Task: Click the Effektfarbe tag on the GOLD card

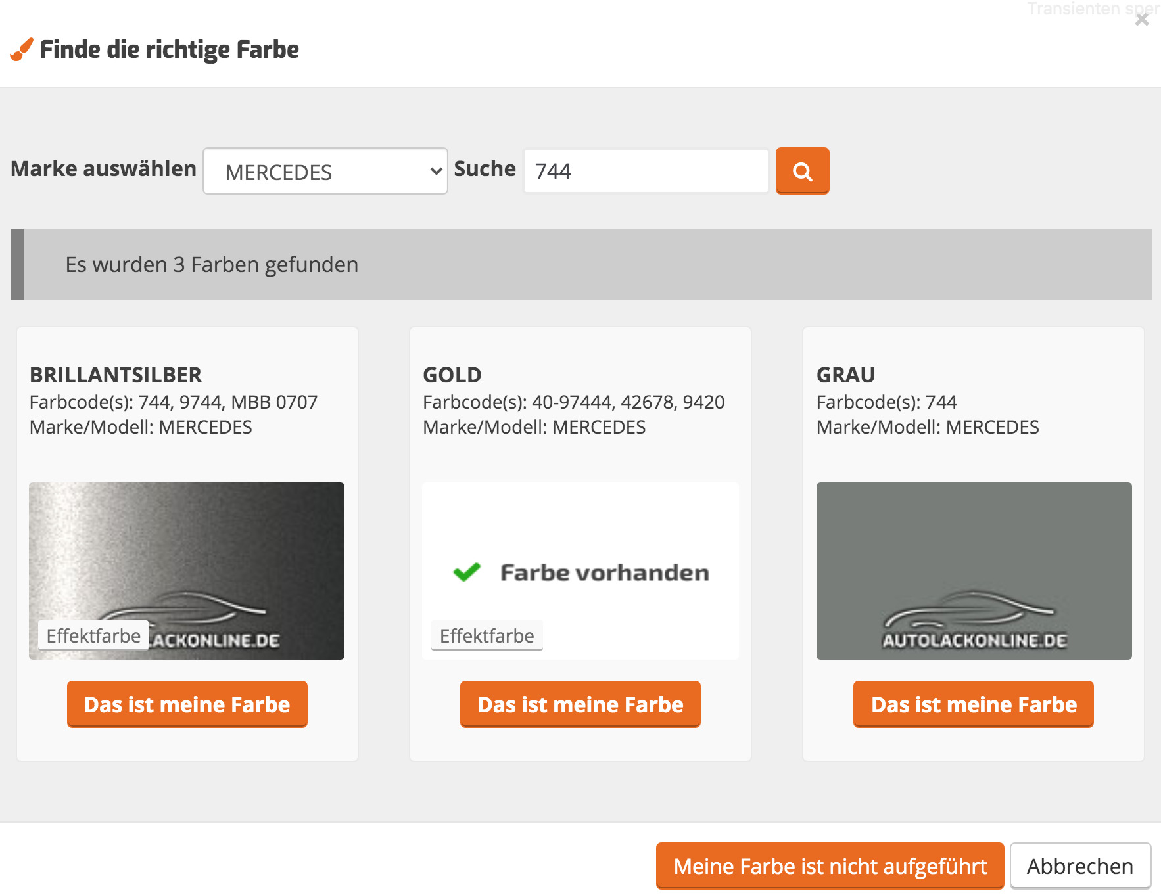Action: (x=486, y=635)
